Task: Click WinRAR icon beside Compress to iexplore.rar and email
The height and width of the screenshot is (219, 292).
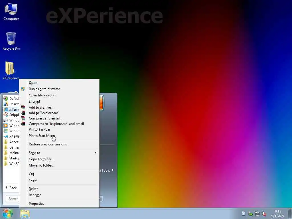Action: (23, 124)
